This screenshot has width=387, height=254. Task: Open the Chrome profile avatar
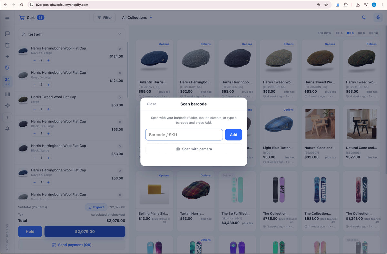pos(374,5)
